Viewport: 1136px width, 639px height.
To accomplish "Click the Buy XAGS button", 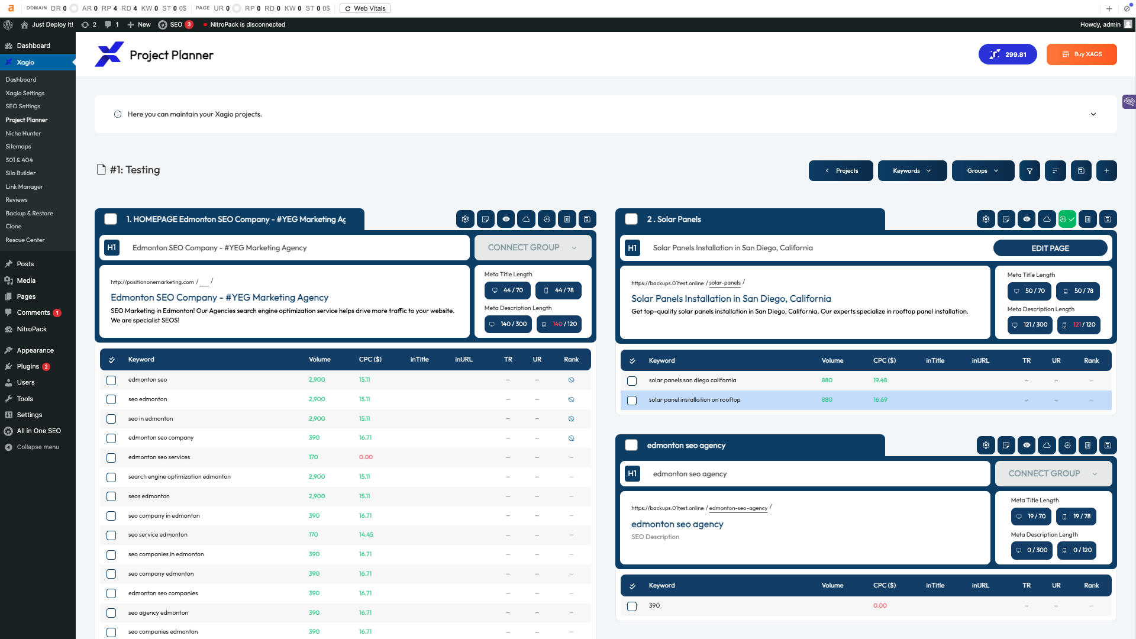I will pos(1082,54).
